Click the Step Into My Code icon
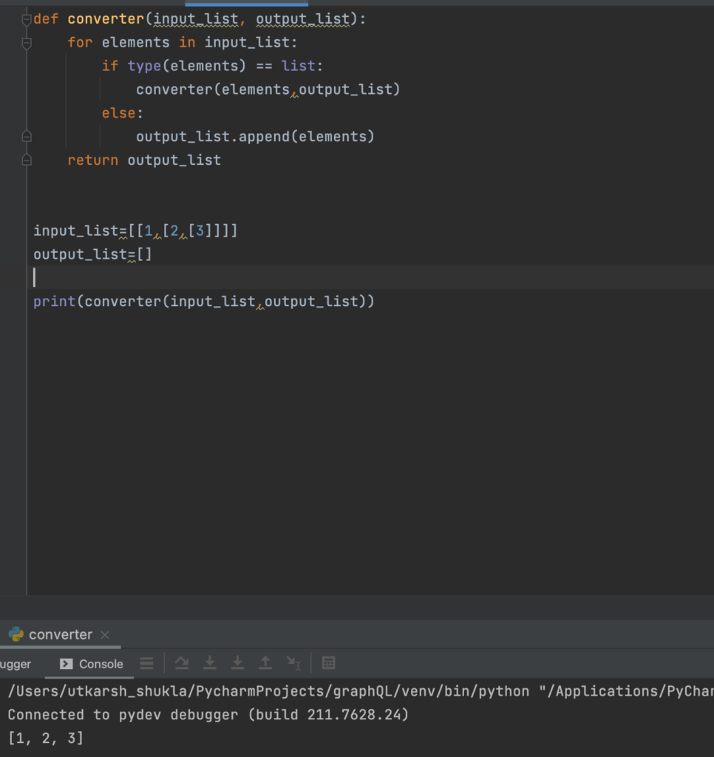Screen dimensions: 714x757 pos(237,663)
